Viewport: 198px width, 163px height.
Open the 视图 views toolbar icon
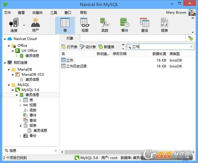pos(85,25)
